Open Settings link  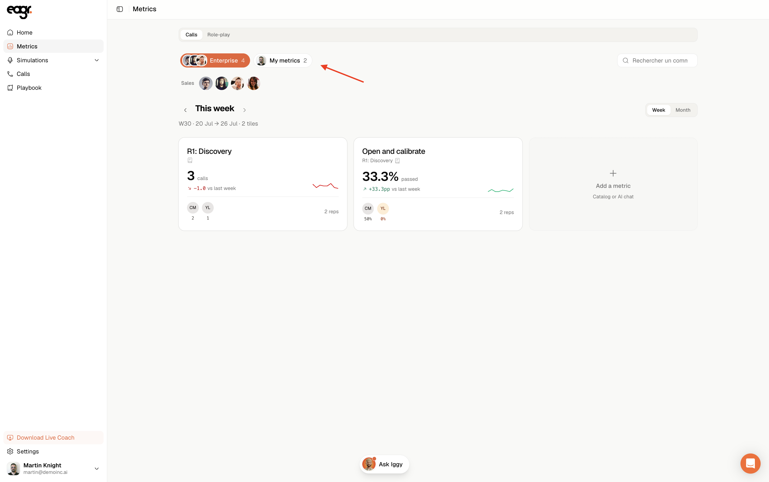54,451
